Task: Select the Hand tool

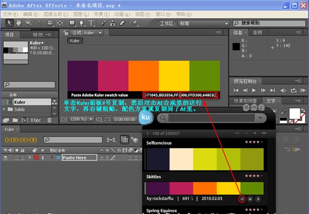Action: click(x=19, y=23)
